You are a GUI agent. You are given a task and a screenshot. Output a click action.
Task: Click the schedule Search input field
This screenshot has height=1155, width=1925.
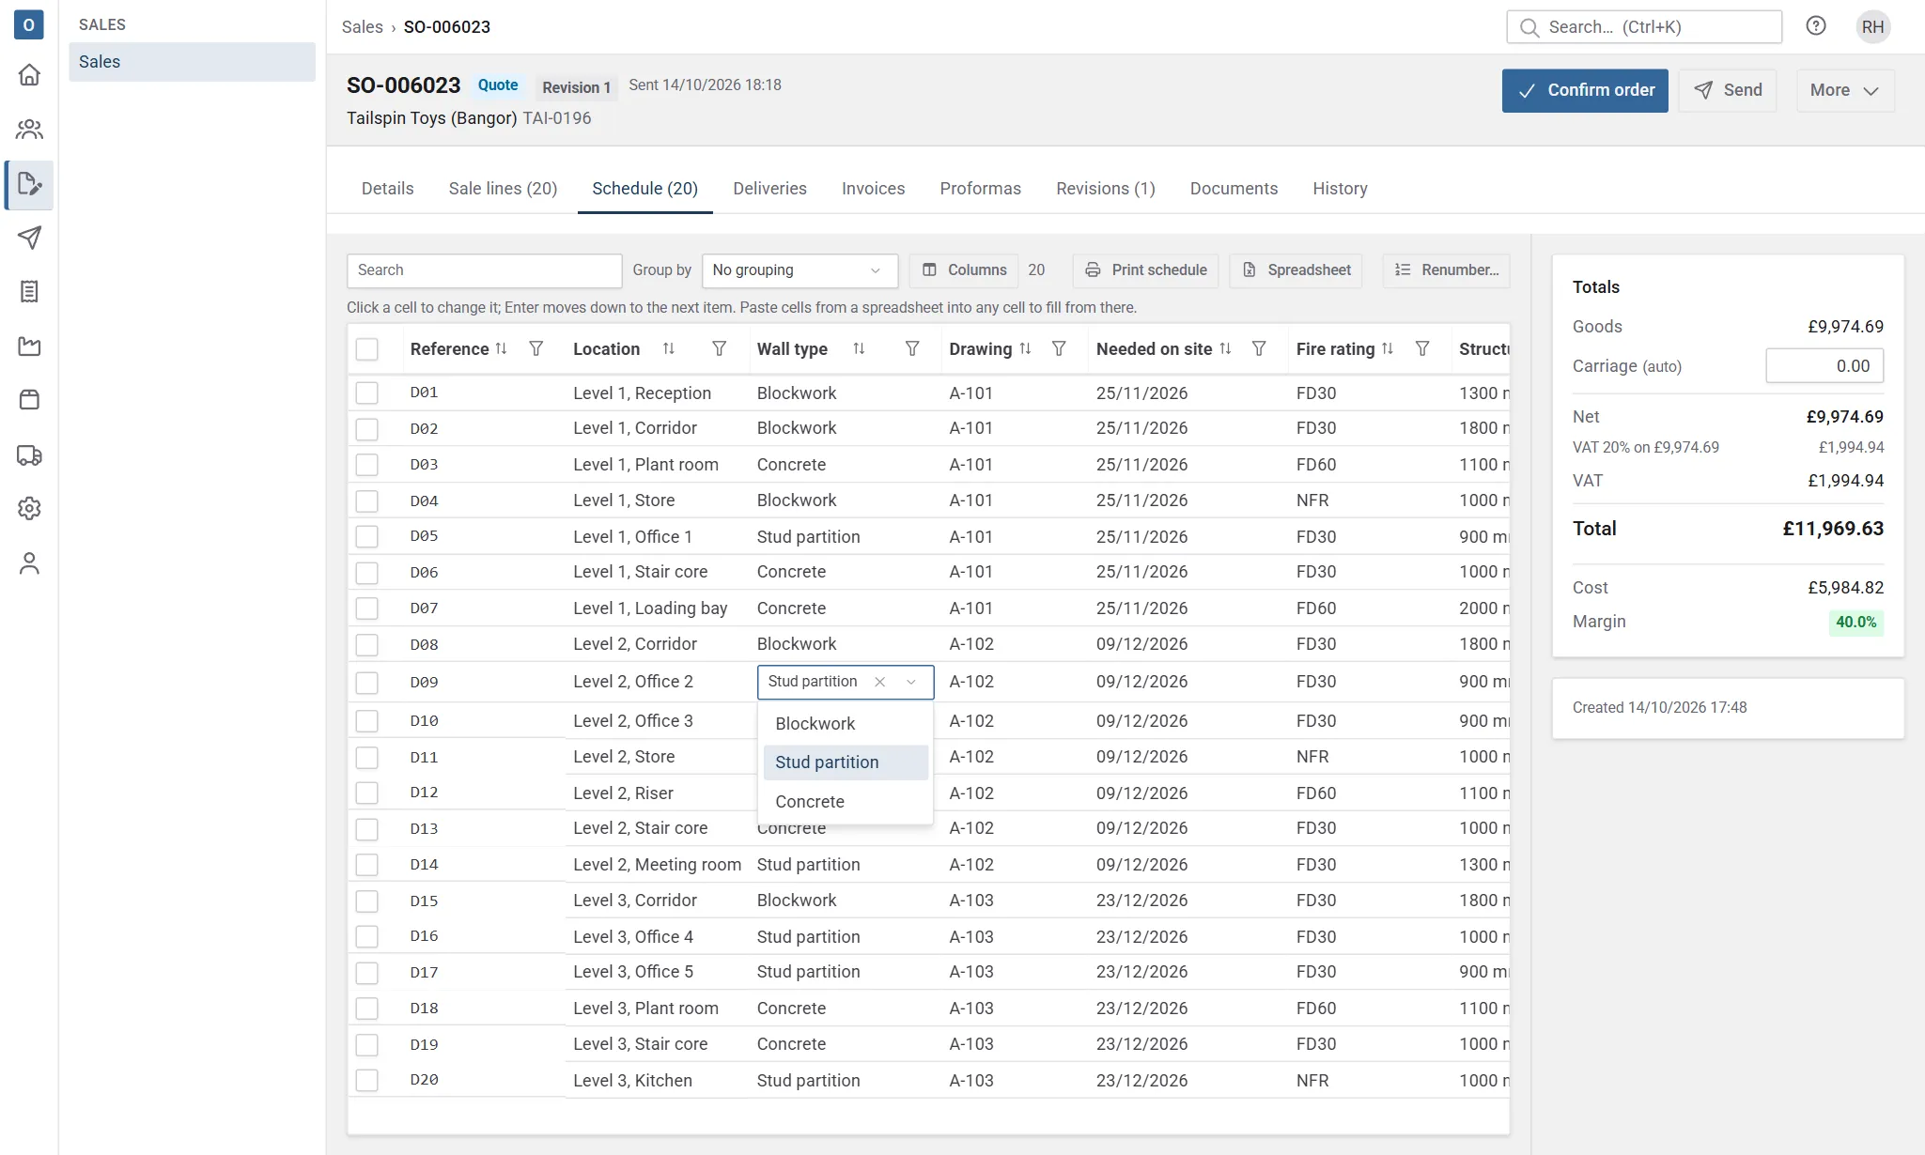484,270
